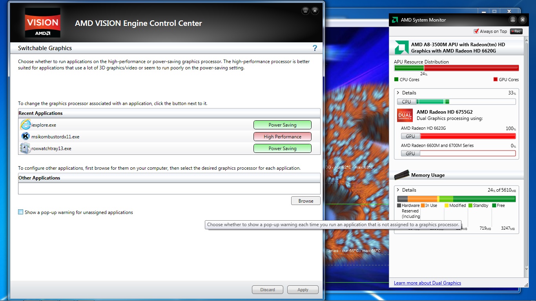Image resolution: width=536 pixels, height=301 pixels.
Task: Click the APU Resource Distribution bar
Action: [x=456, y=68]
